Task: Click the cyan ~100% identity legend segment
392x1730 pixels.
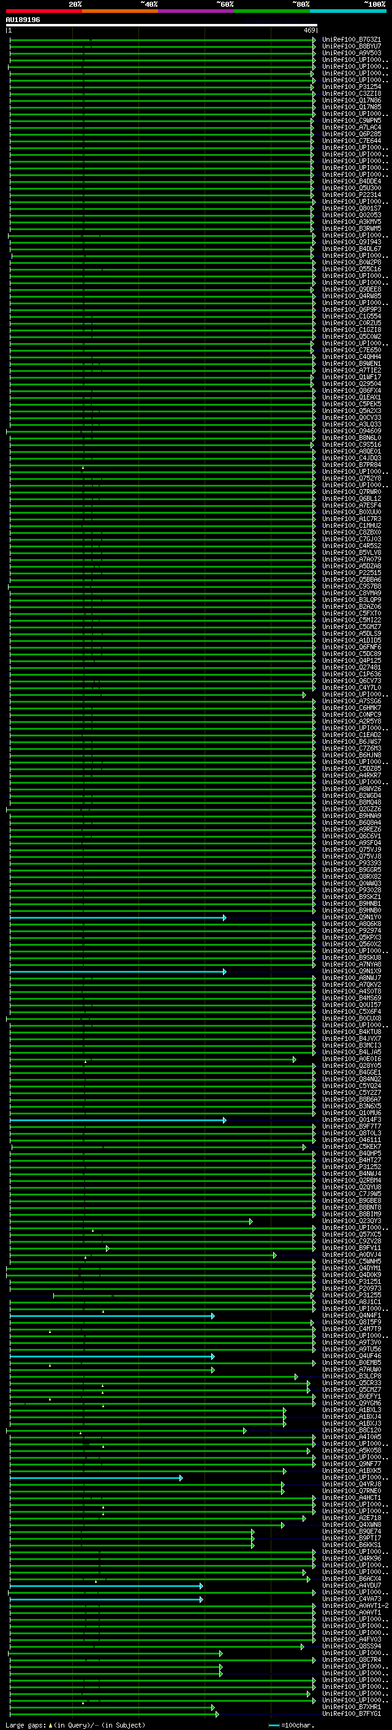Action: click(348, 11)
